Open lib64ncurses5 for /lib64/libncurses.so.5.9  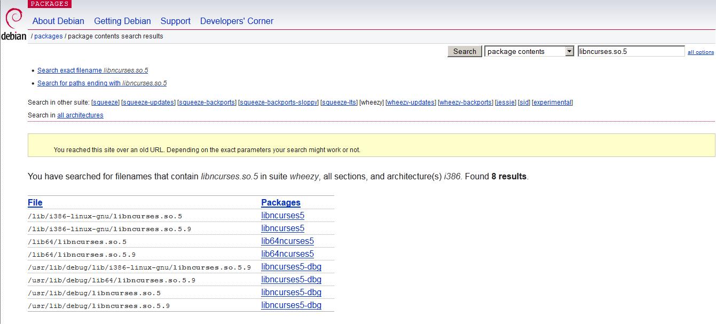click(287, 254)
